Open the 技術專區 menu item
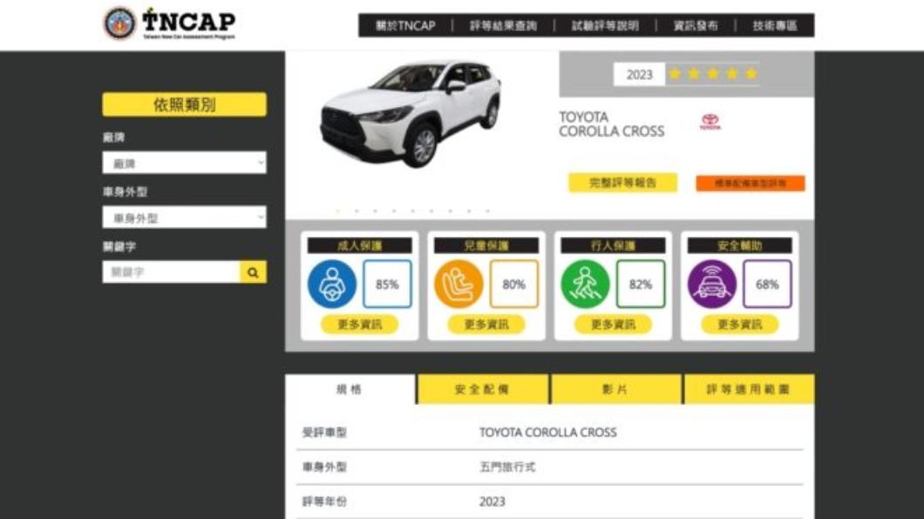Viewport: 924px width, 519px height. [774, 26]
